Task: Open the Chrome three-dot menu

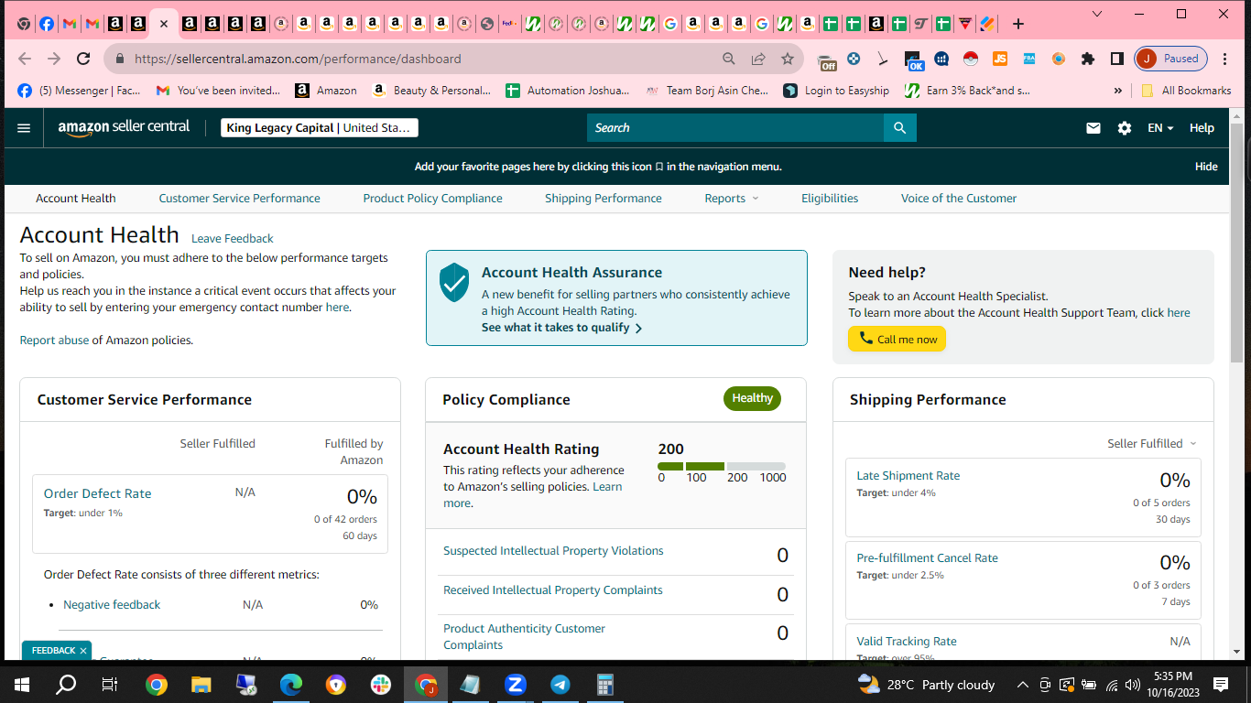Action: tap(1226, 59)
